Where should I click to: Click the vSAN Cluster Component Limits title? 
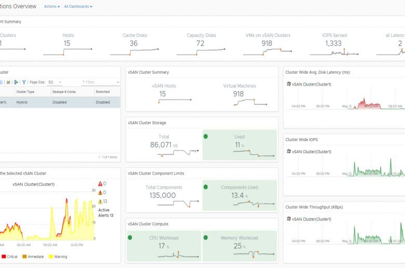coord(156,173)
